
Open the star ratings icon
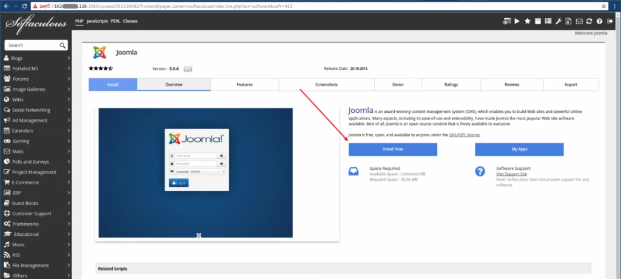[x=528, y=21]
